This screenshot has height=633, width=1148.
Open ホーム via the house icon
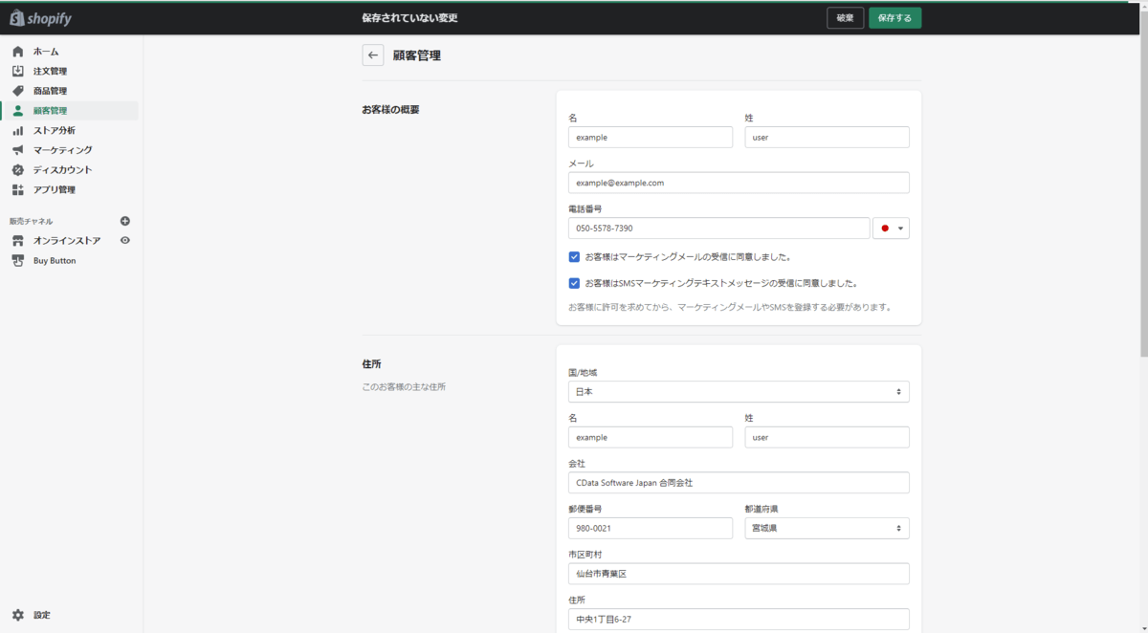18,52
